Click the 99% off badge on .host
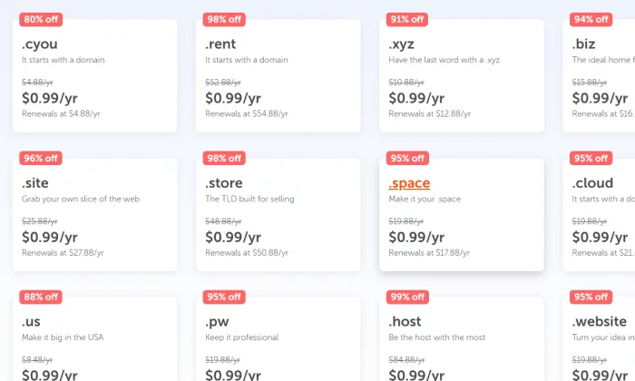635x381 pixels. click(x=407, y=297)
